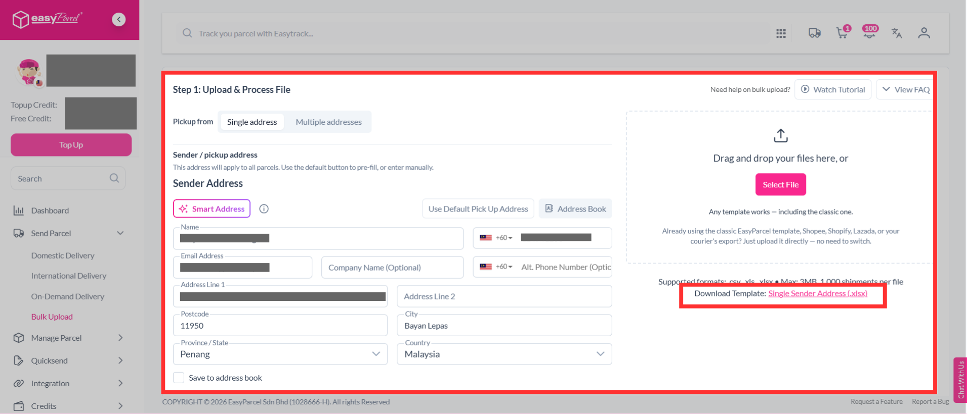Switch to Multiple addresses pickup option
Screen dimensions: 967x414
pos(328,122)
